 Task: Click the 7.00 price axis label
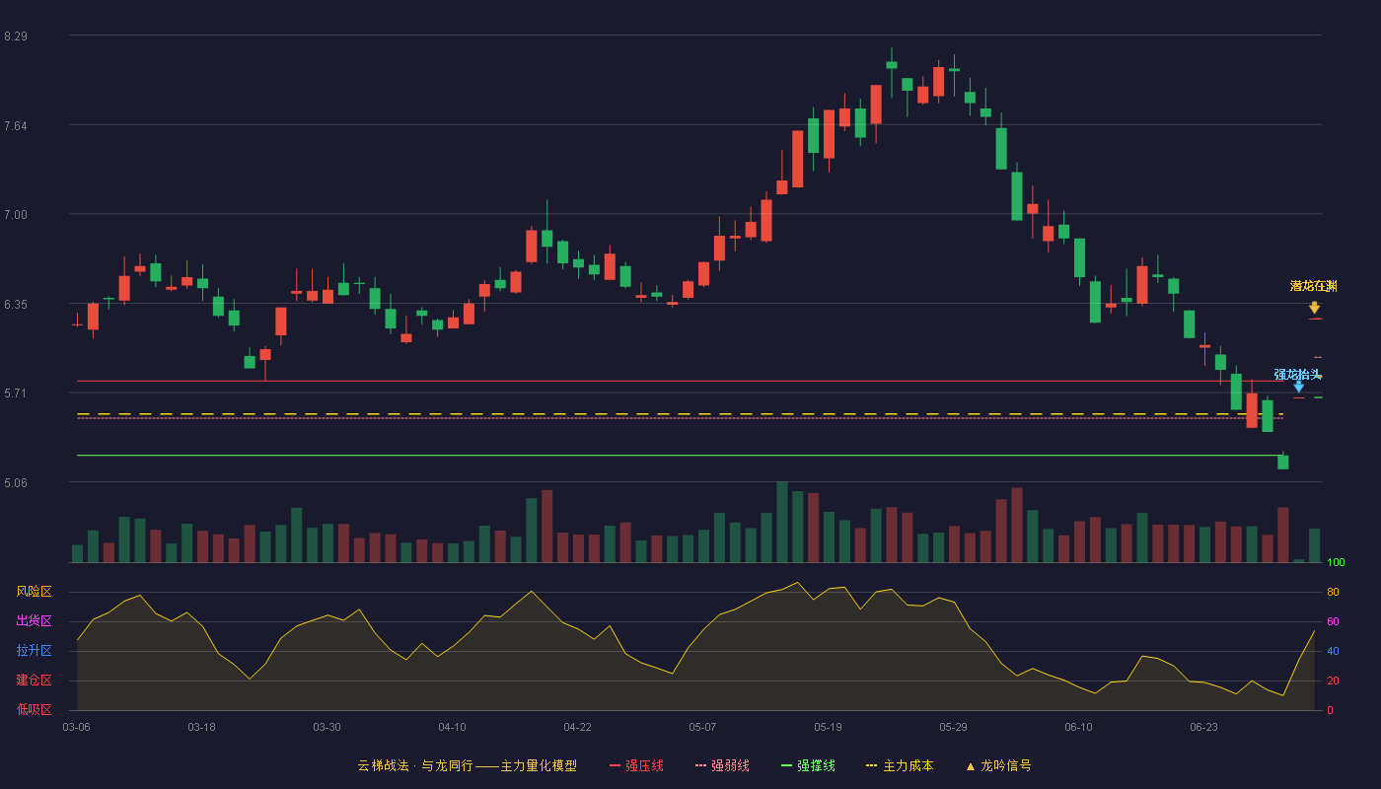(16, 215)
